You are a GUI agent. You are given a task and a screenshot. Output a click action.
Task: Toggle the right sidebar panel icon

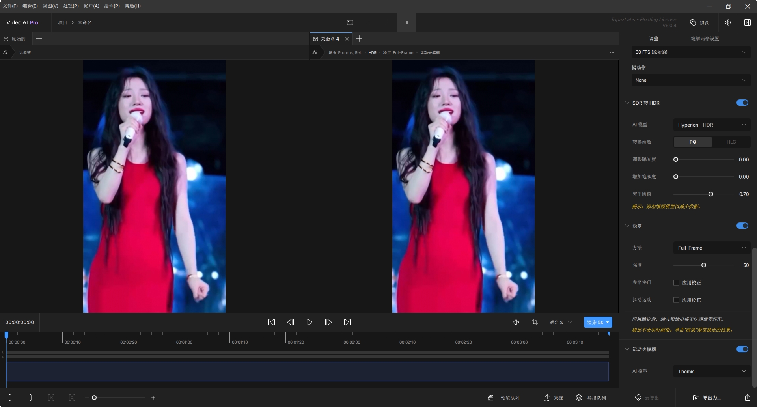tap(747, 22)
